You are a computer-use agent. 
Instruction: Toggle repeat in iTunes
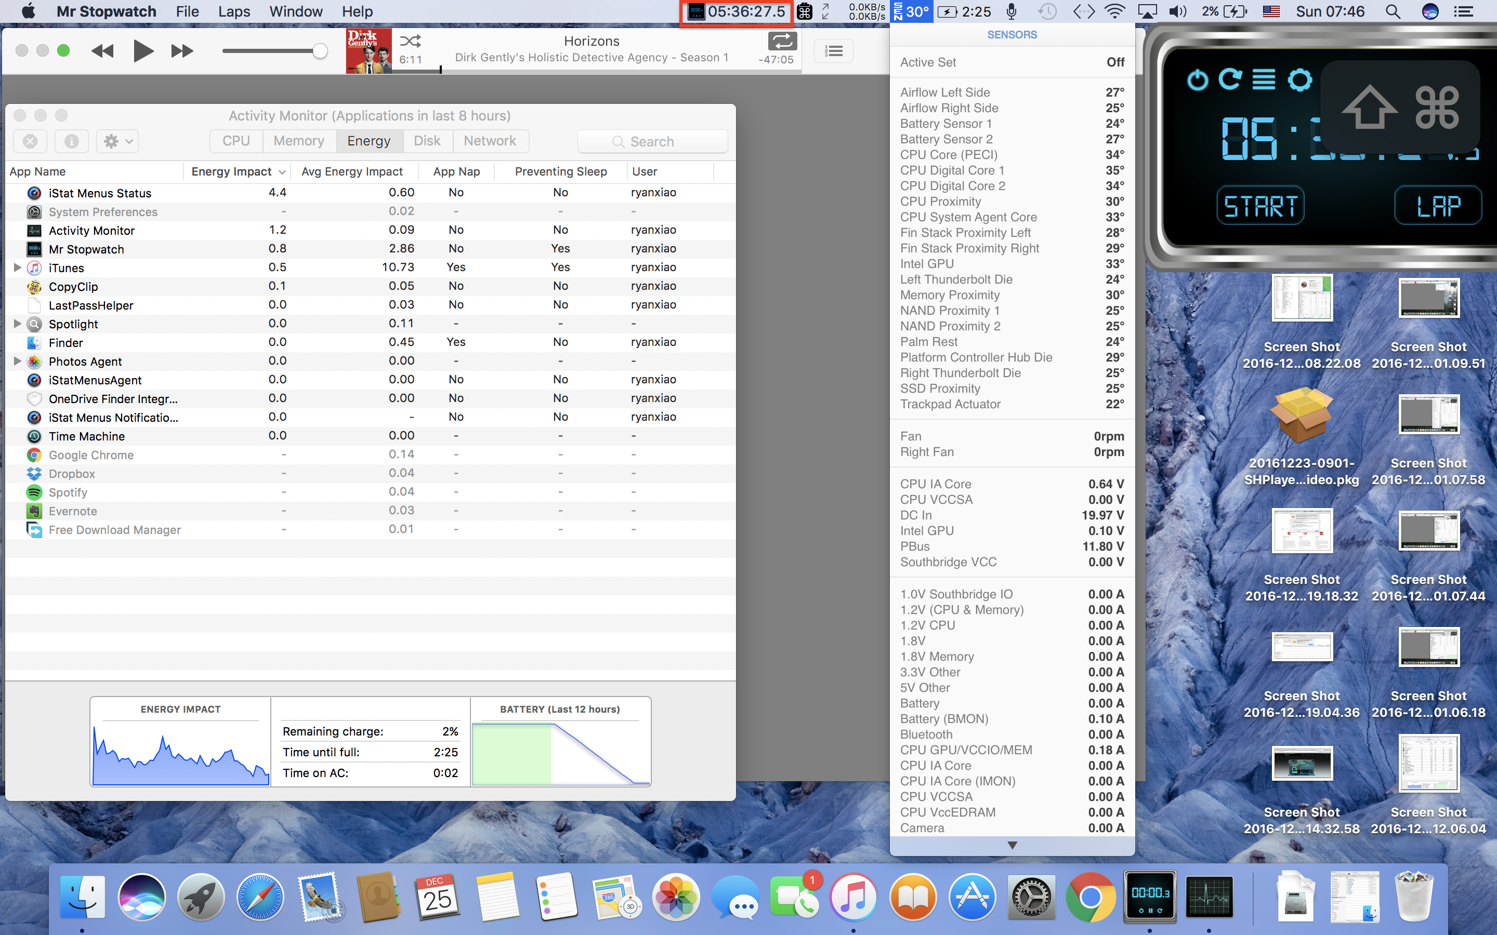pos(782,41)
